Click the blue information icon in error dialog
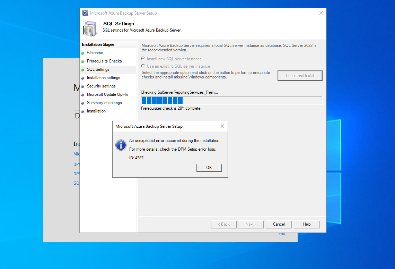 pos(121,145)
